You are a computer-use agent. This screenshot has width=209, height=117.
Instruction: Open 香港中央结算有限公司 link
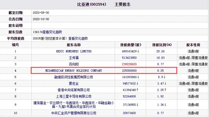(x=74, y=90)
